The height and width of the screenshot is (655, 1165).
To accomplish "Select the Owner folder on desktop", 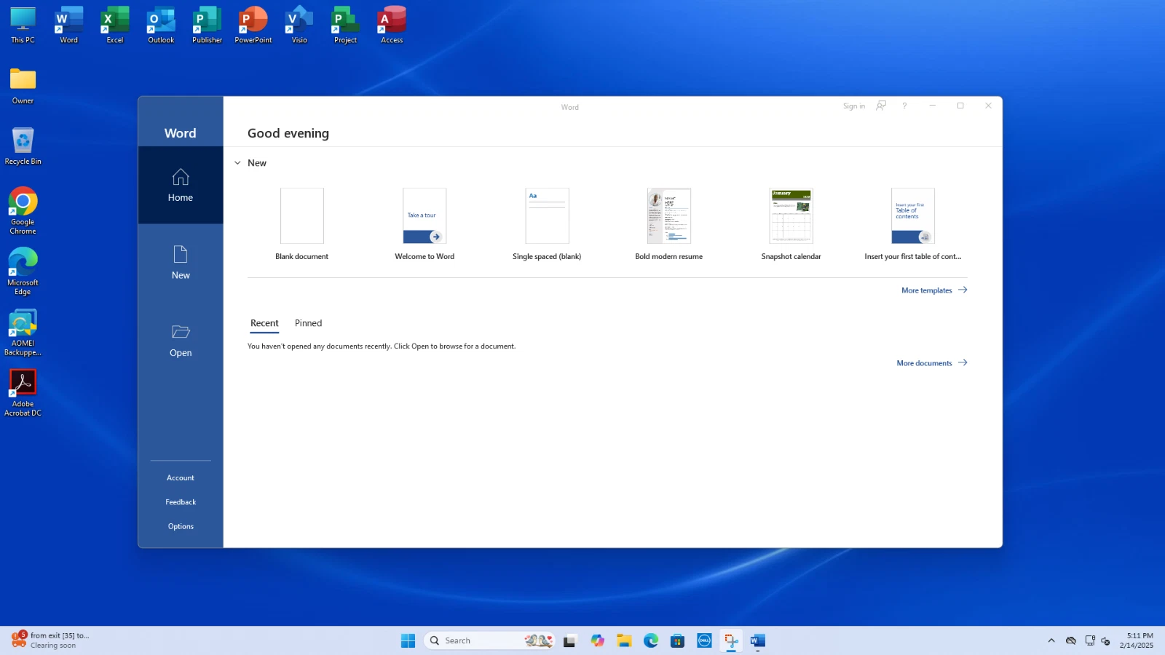I will [x=23, y=86].
